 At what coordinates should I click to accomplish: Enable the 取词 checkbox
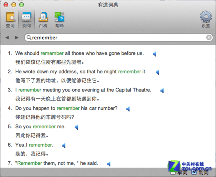tap(173, 173)
